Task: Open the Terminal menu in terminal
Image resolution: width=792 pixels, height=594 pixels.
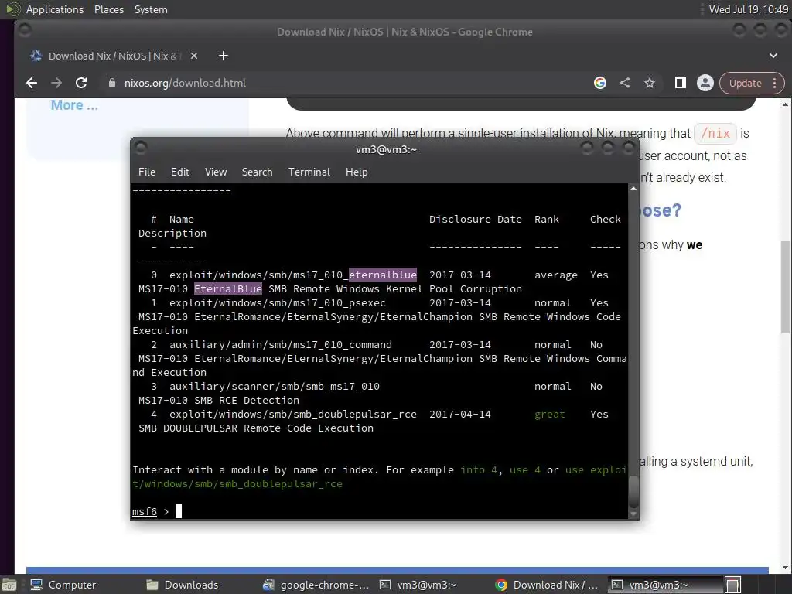Action: 309,172
